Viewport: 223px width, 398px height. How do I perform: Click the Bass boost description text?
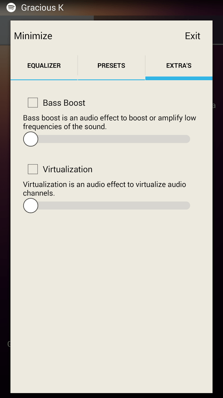(109, 122)
